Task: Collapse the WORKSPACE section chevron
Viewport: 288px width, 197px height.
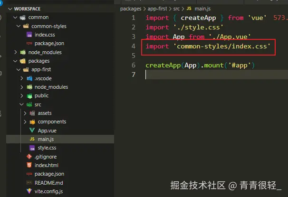Action: pyautogui.click(x=10, y=9)
